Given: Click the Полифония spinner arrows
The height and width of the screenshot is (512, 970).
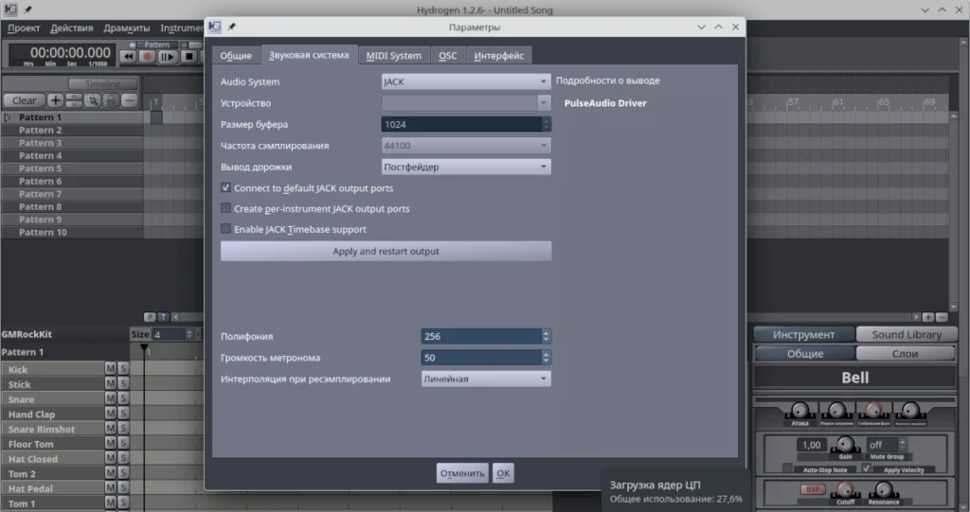Looking at the screenshot, I should (546, 336).
